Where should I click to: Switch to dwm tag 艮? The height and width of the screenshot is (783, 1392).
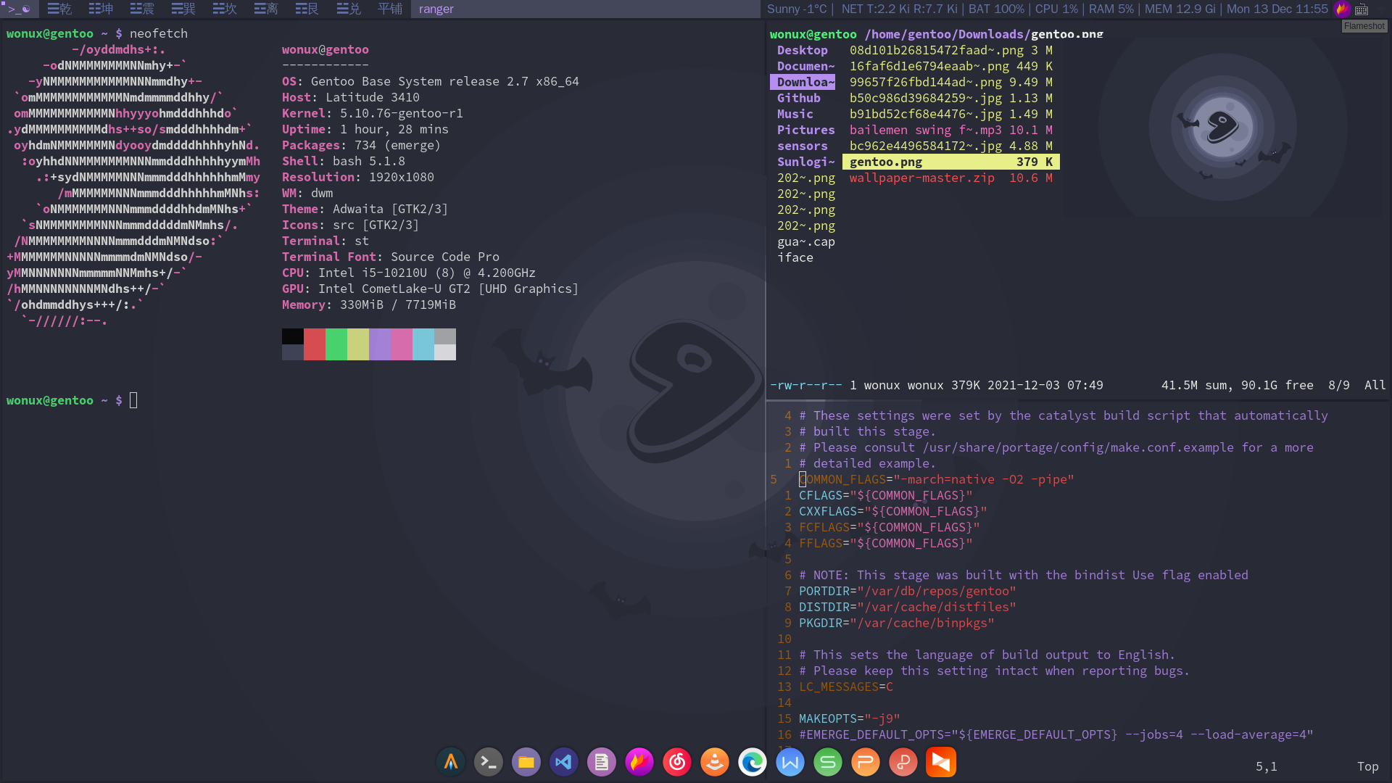[x=307, y=9]
